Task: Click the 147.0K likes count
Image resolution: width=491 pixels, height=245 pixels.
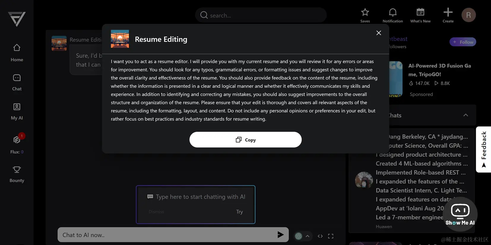Action: pos(419,83)
